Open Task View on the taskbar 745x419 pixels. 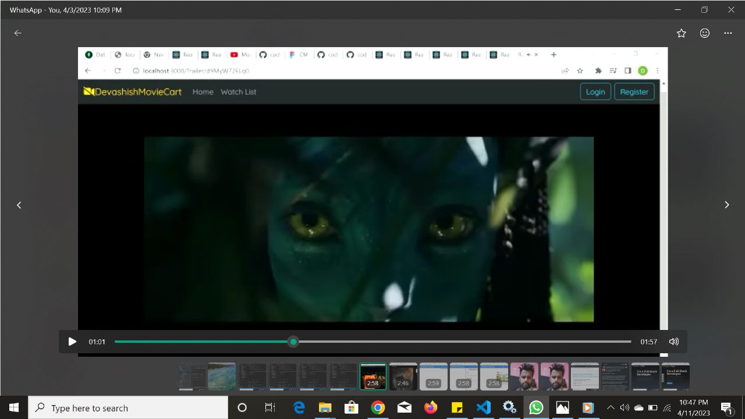[270, 408]
